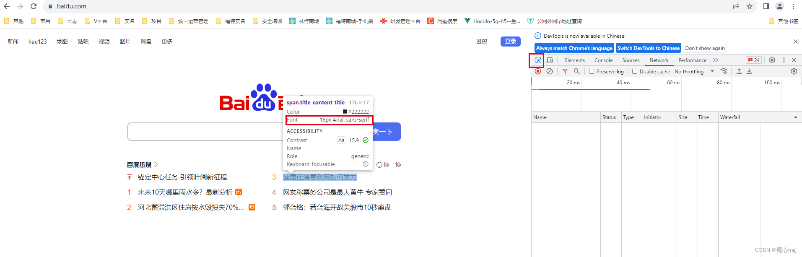Screen dimensions: 802x257
Task: Share this page icon in address bar
Action: tap(736, 6)
